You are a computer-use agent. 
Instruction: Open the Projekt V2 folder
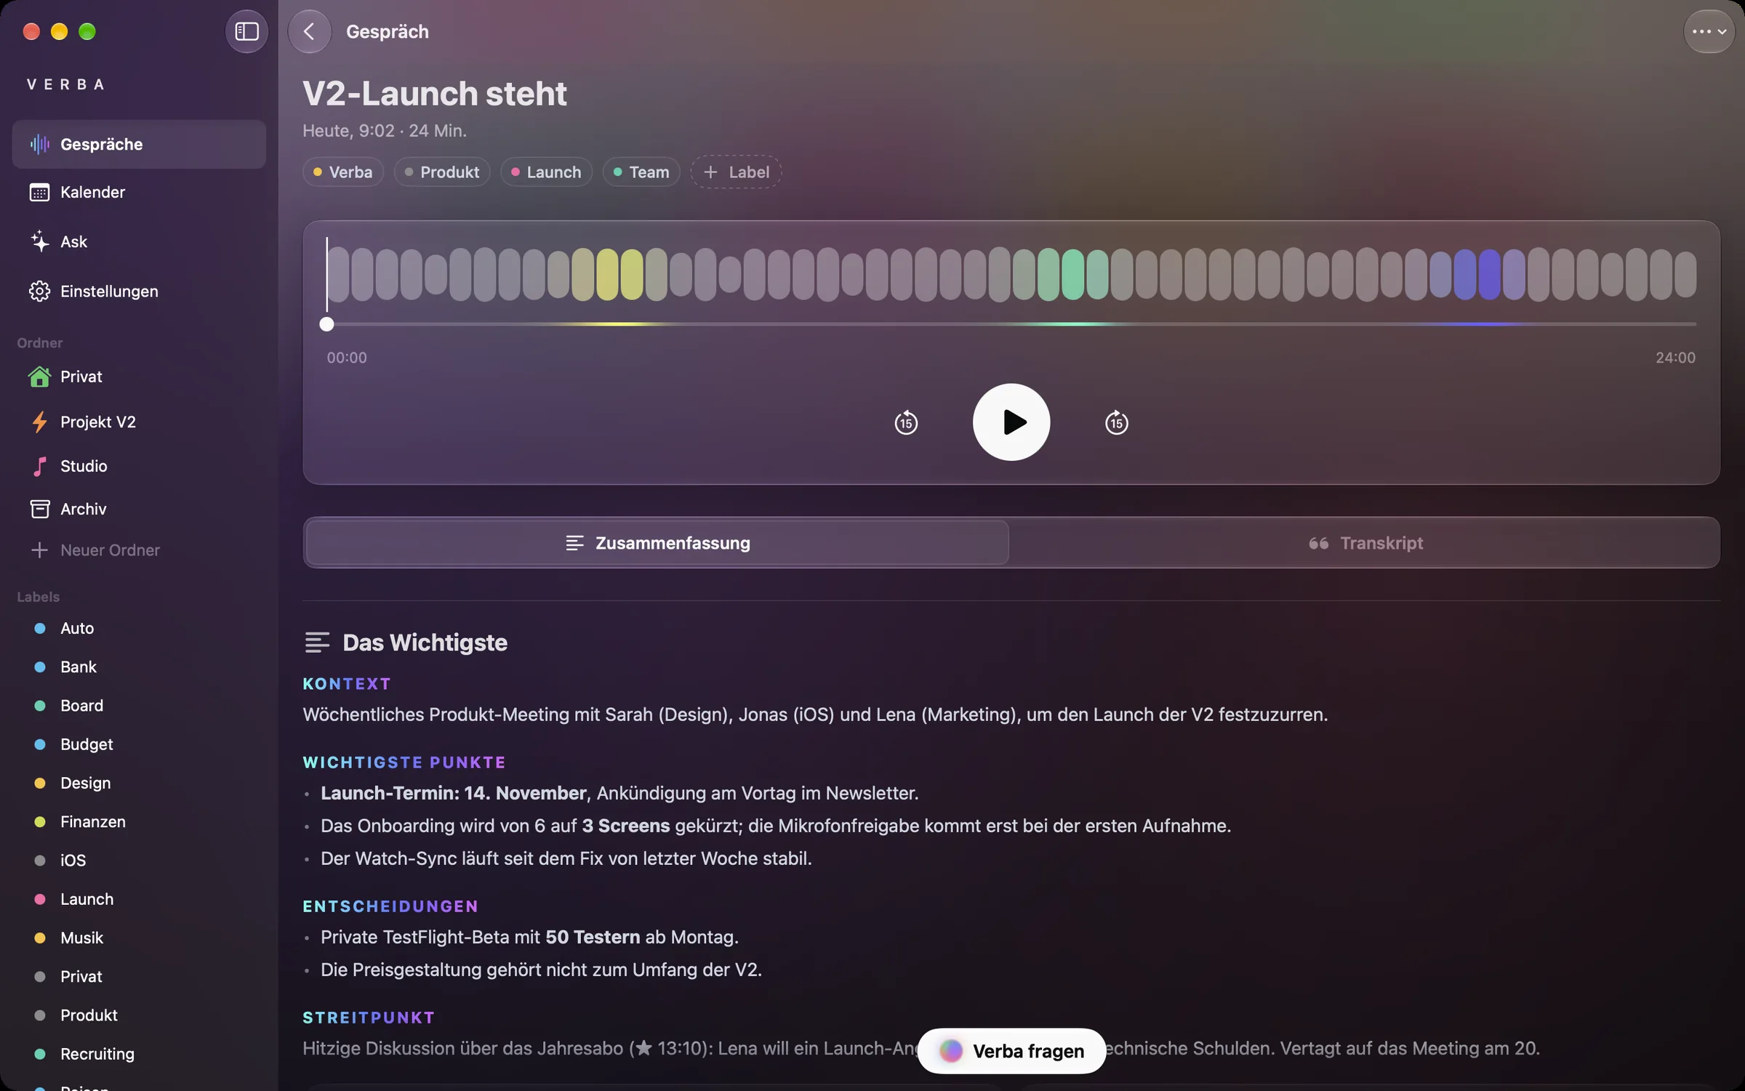tap(139, 422)
